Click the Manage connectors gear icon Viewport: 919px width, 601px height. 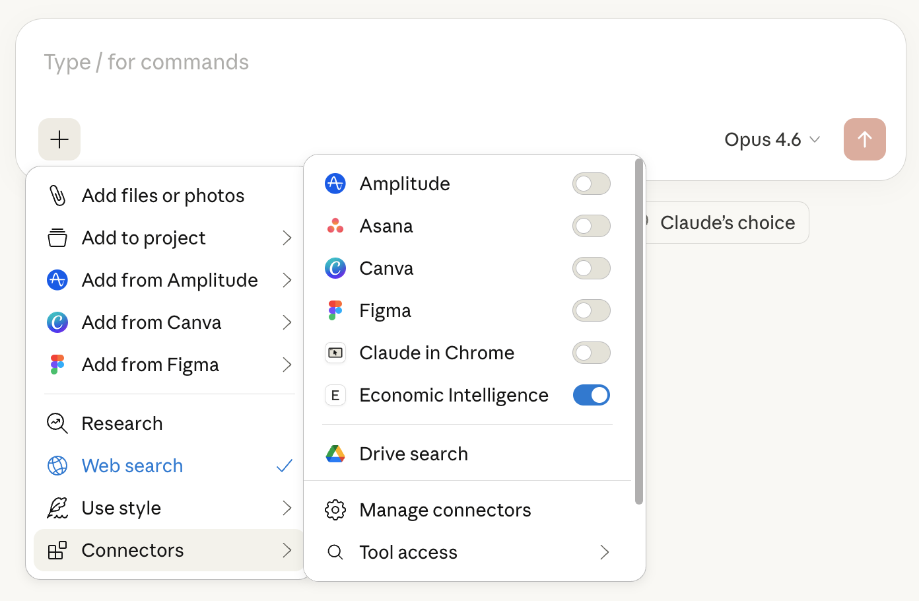coord(335,510)
